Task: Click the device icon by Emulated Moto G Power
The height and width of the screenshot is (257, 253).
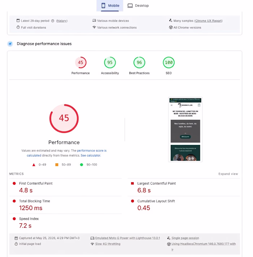Action: coord(93,238)
